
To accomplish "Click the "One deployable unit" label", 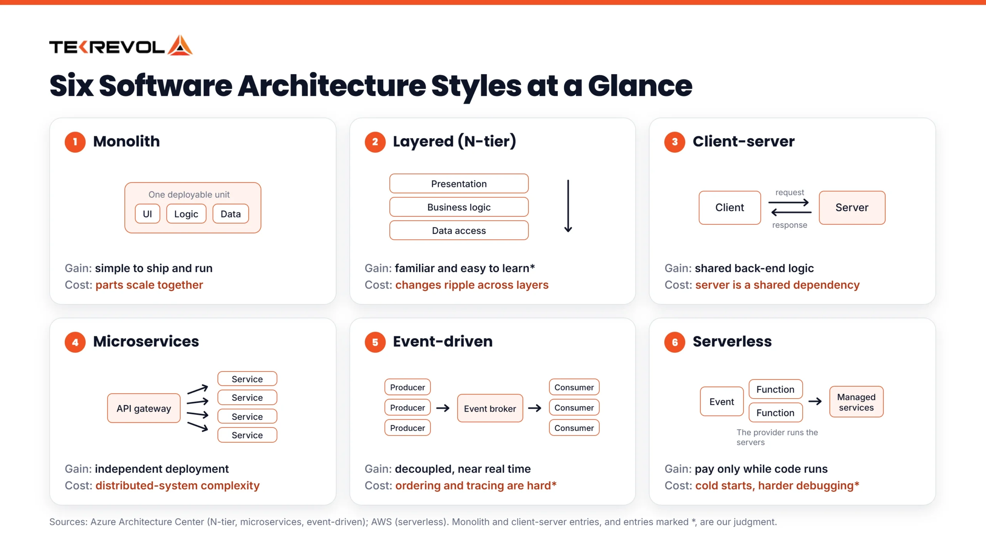I will [x=189, y=194].
